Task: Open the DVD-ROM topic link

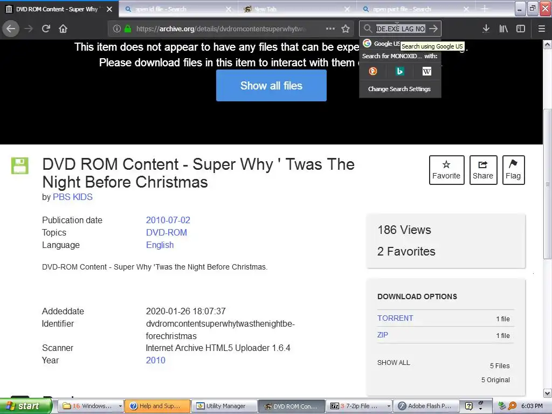Action: click(167, 233)
